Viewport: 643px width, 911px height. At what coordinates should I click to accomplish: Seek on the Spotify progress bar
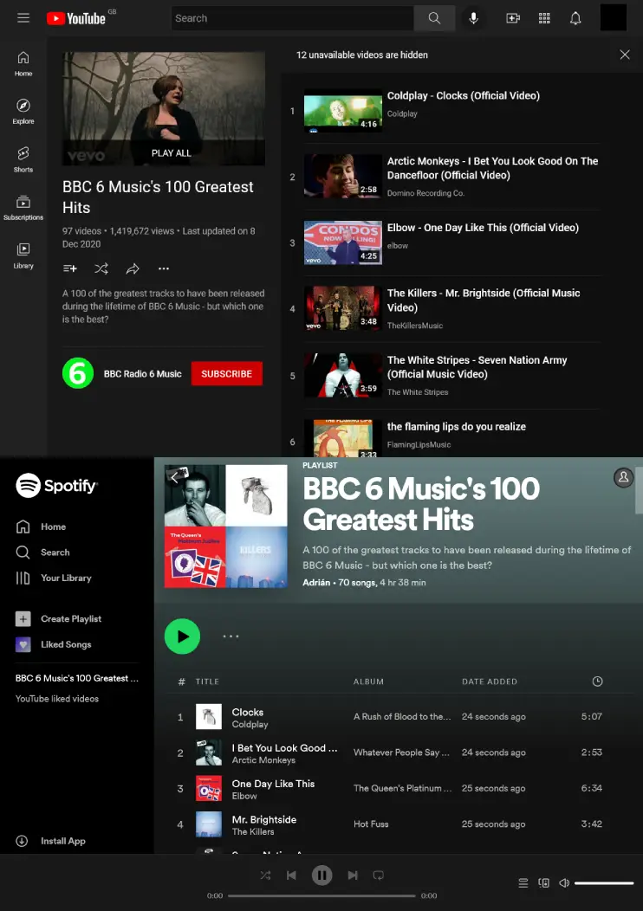point(321,895)
